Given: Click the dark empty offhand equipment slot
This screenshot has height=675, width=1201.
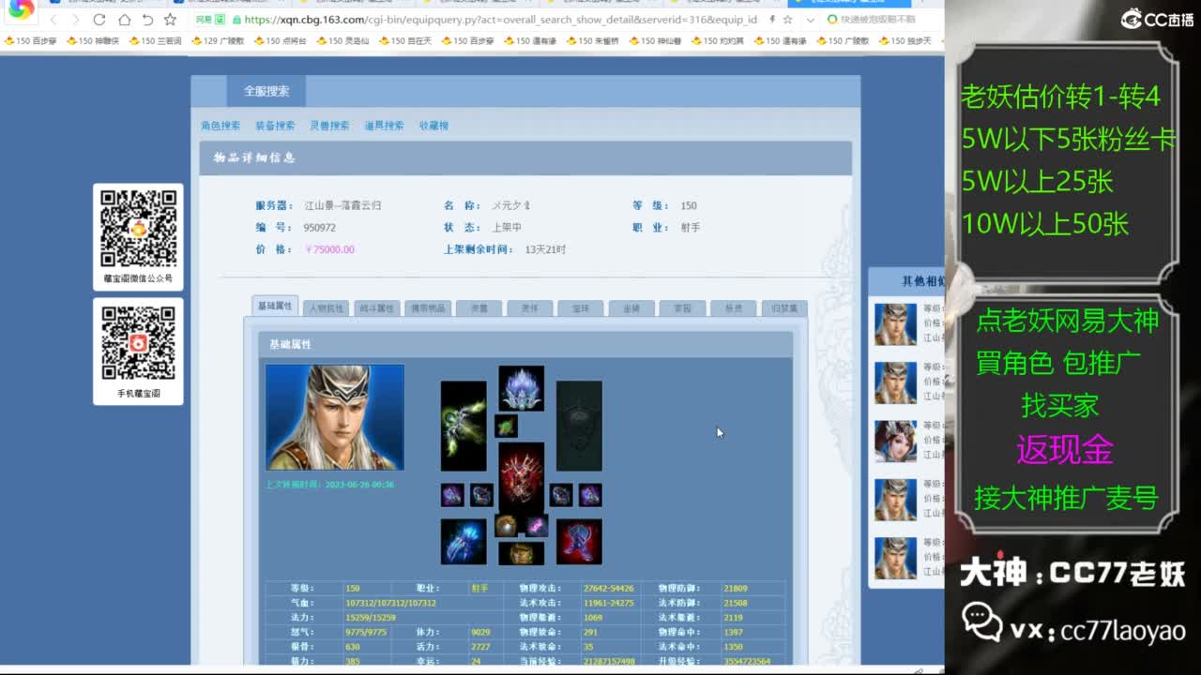Looking at the screenshot, I should tap(579, 426).
